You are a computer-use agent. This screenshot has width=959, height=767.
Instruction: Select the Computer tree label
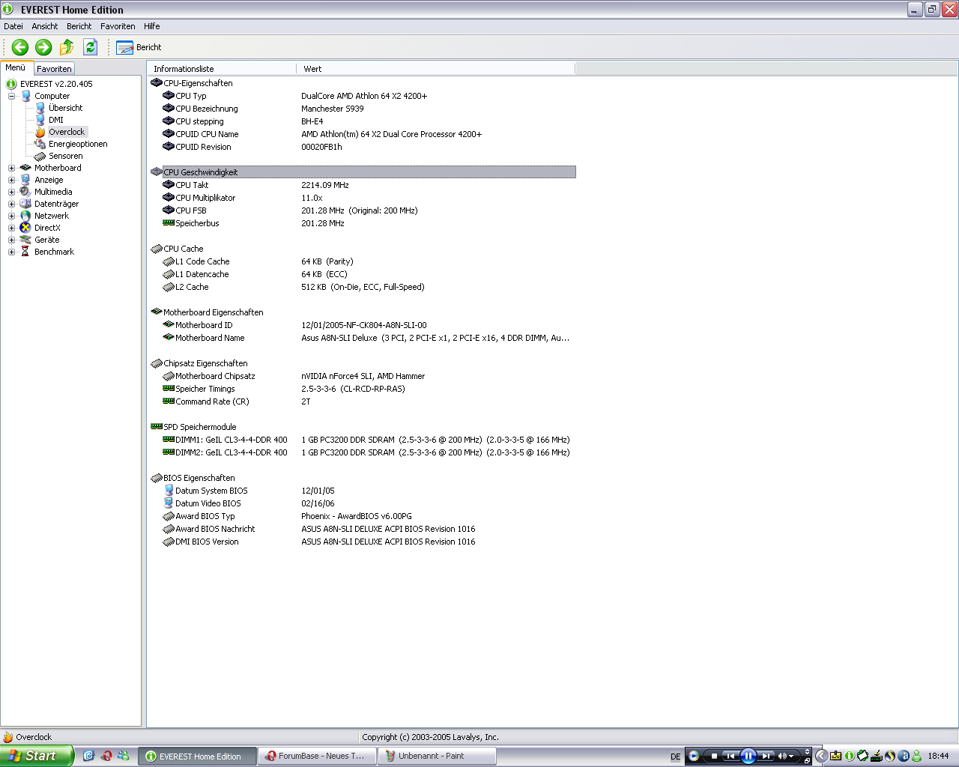(52, 96)
